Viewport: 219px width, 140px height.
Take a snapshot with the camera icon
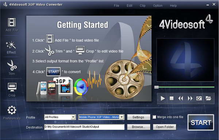pos(199,98)
